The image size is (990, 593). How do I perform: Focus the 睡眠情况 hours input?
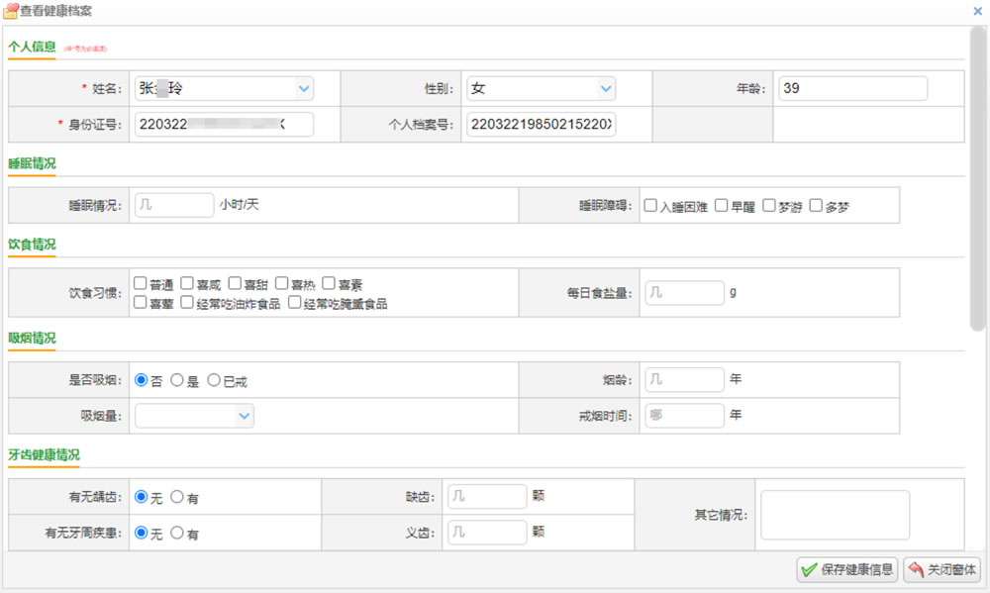(174, 205)
